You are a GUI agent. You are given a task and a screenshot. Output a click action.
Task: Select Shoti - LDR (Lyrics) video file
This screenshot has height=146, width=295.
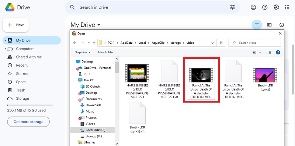pos(265,79)
